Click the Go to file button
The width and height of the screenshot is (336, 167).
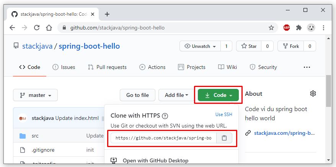point(137,95)
